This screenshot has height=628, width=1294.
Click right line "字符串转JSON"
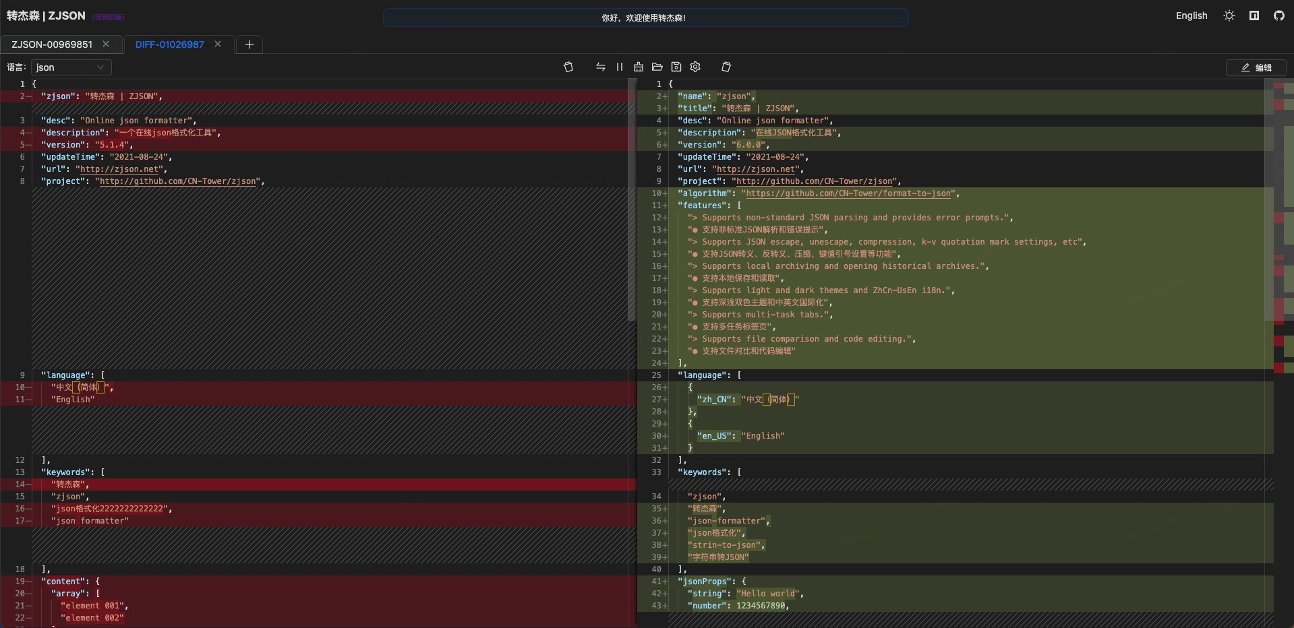718,557
